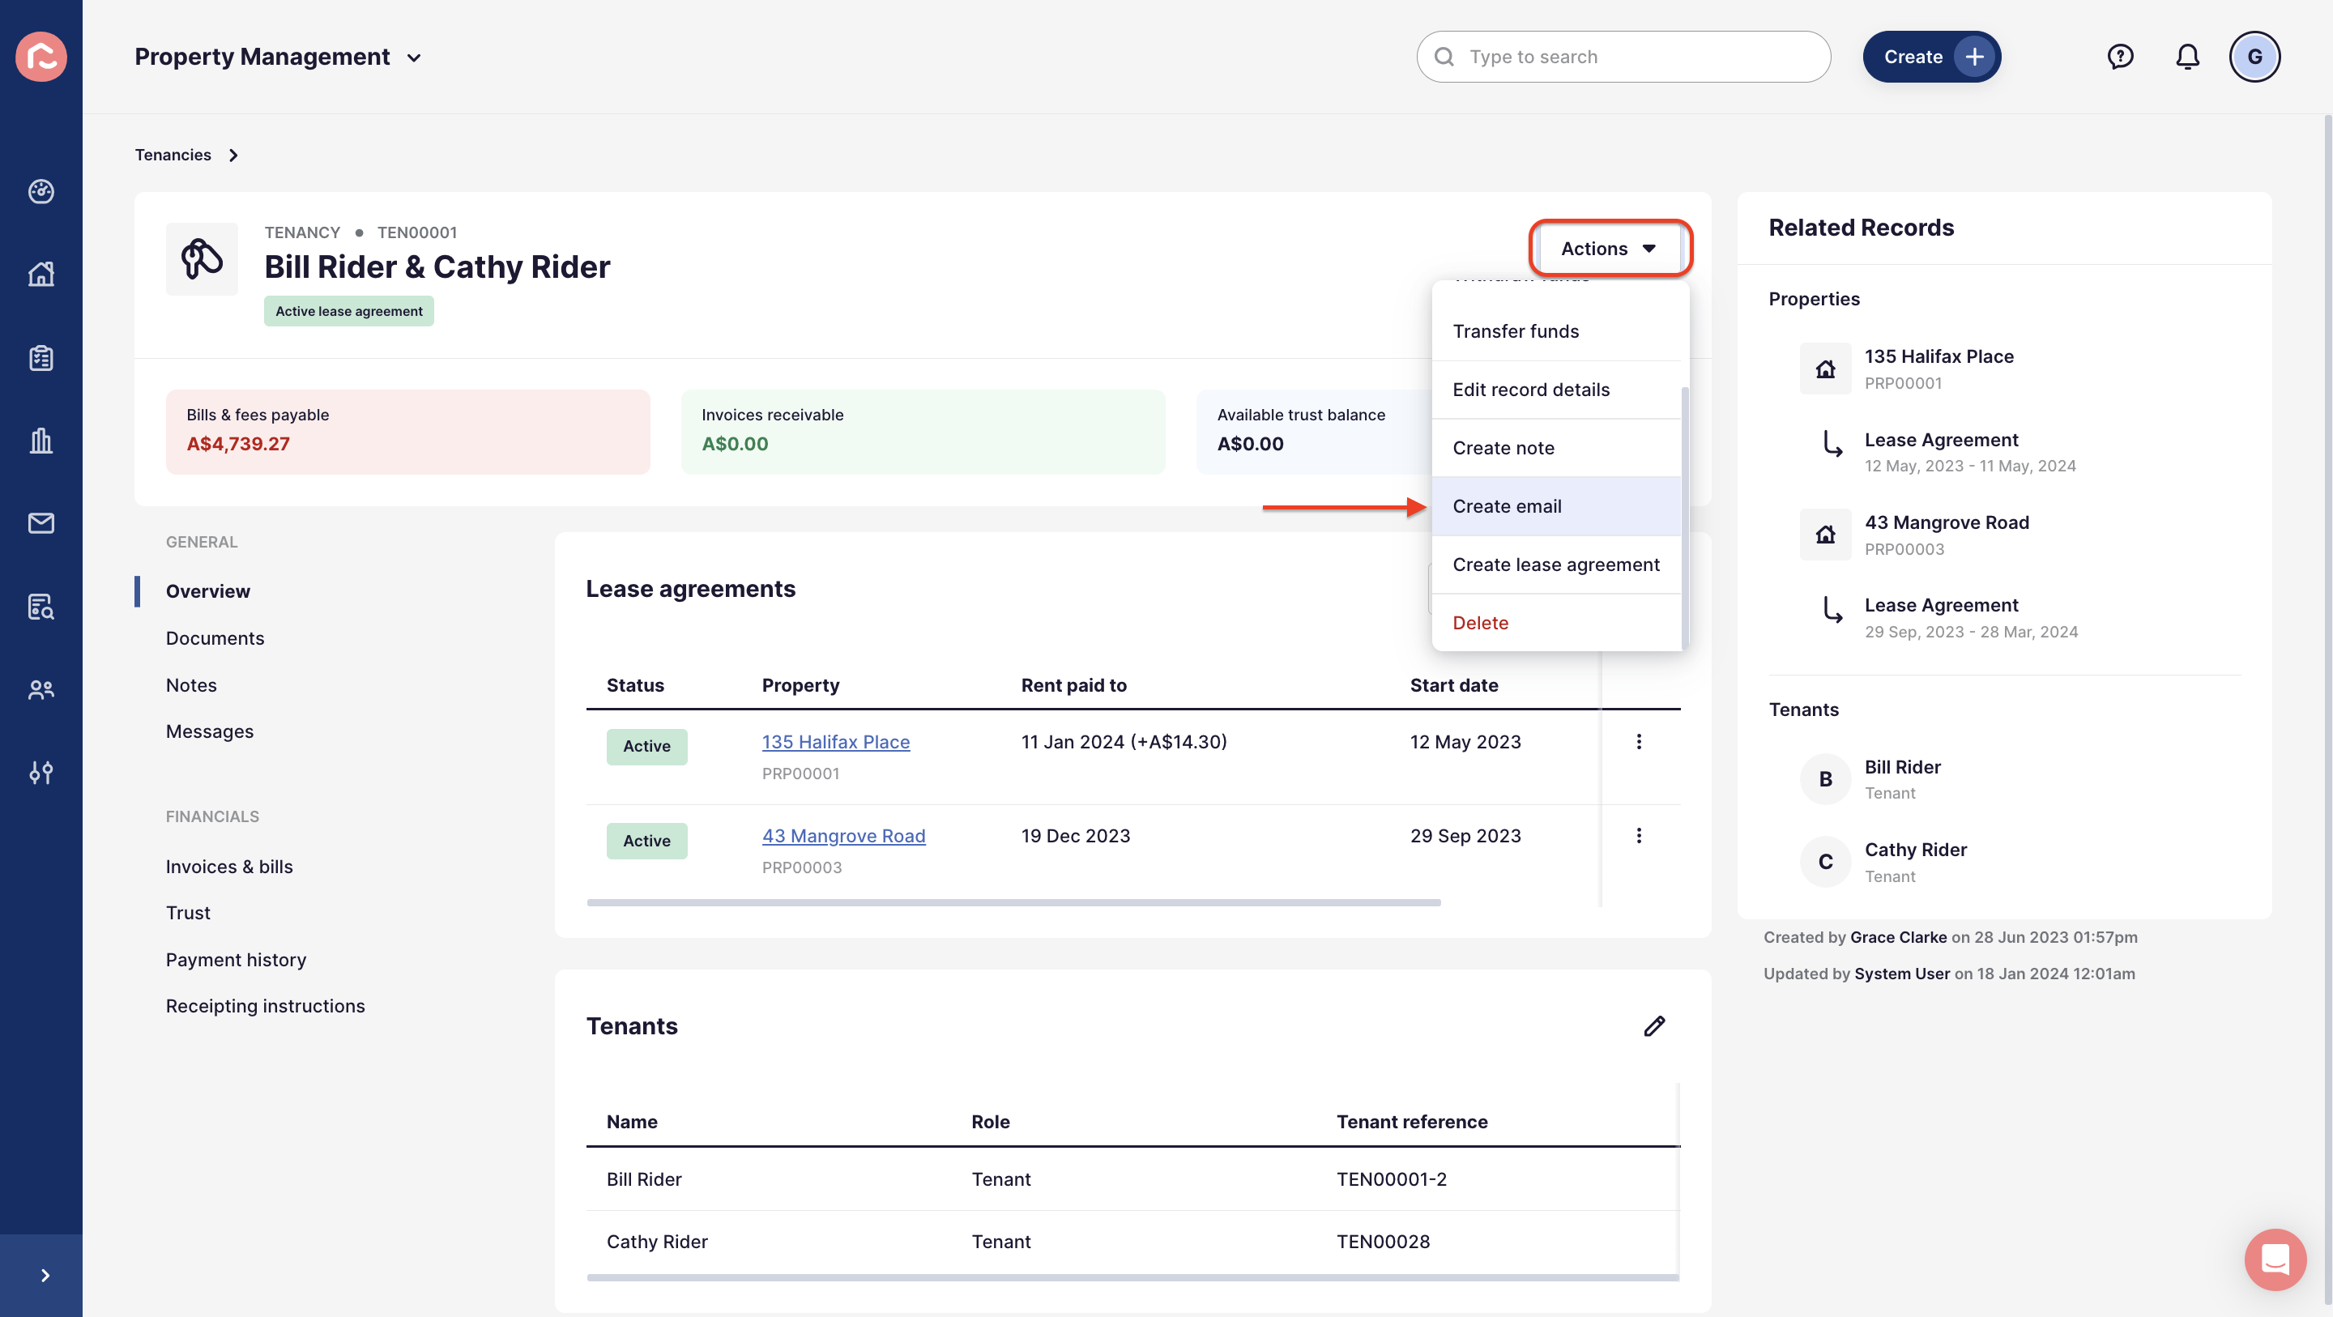The image size is (2333, 1317).
Task: Open the Payment history section
Action: coord(236,959)
